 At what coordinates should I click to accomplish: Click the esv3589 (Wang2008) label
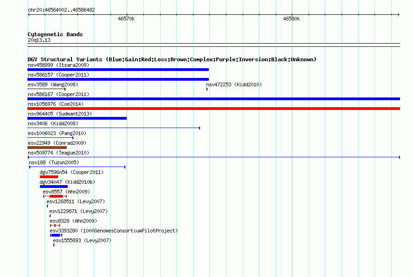pos(53,84)
